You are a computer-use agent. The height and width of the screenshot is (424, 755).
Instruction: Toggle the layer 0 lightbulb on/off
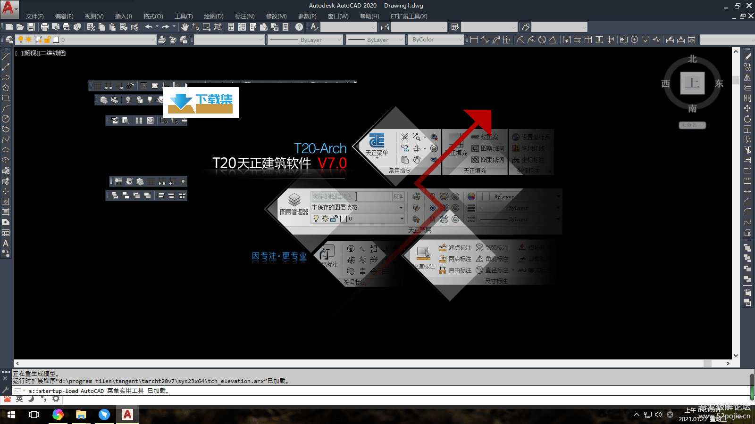(x=20, y=40)
